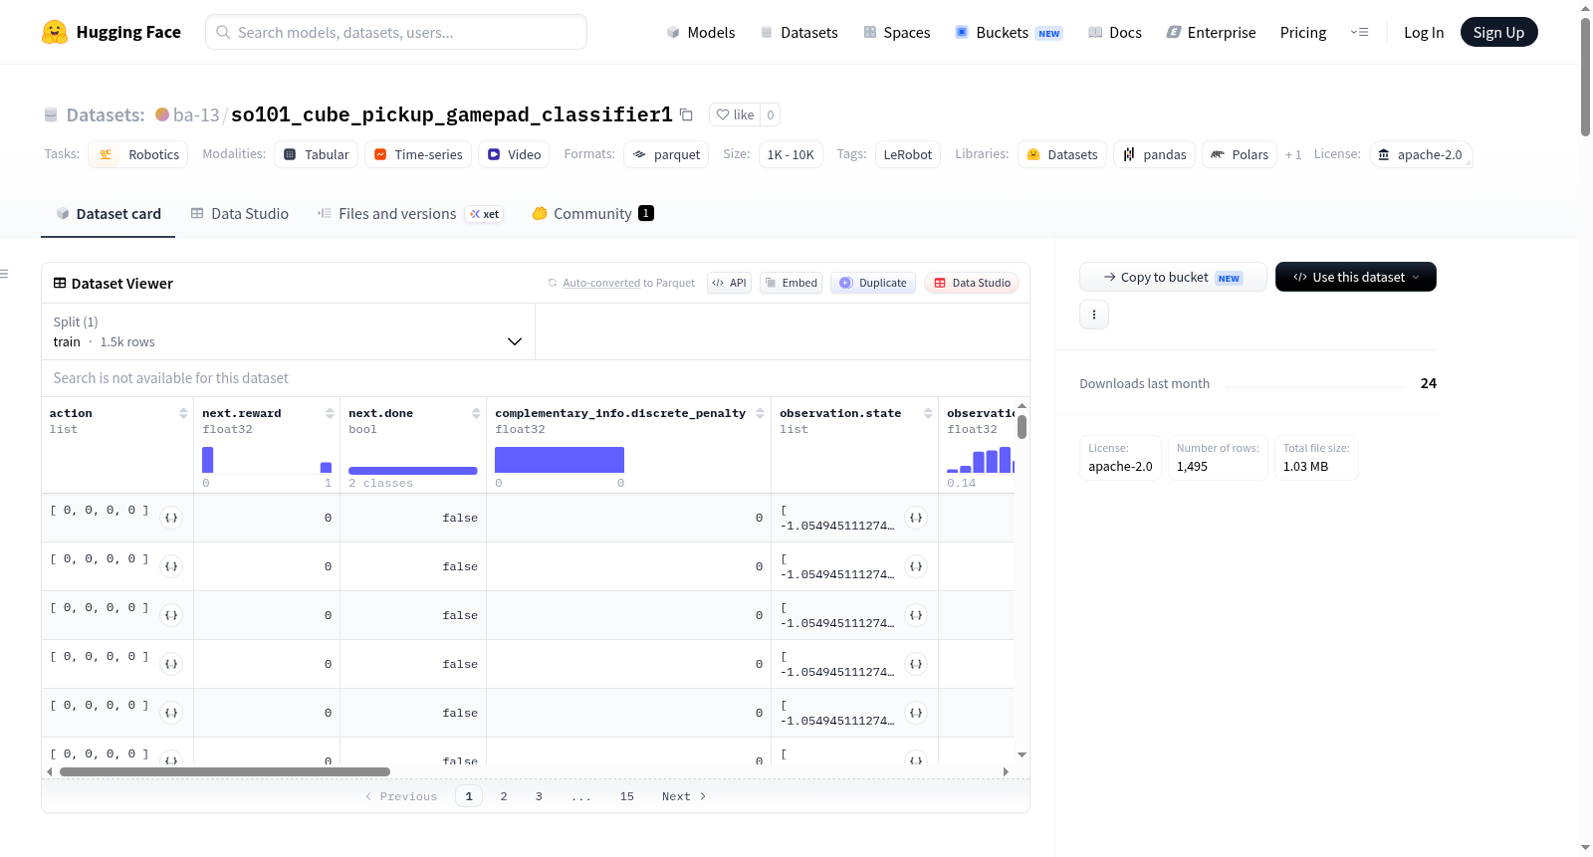
Task: Sort by complementary_info.discrete_penalty column
Action: (x=760, y=413)
